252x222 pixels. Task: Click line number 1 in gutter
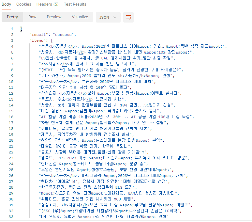tap(12, 29)
